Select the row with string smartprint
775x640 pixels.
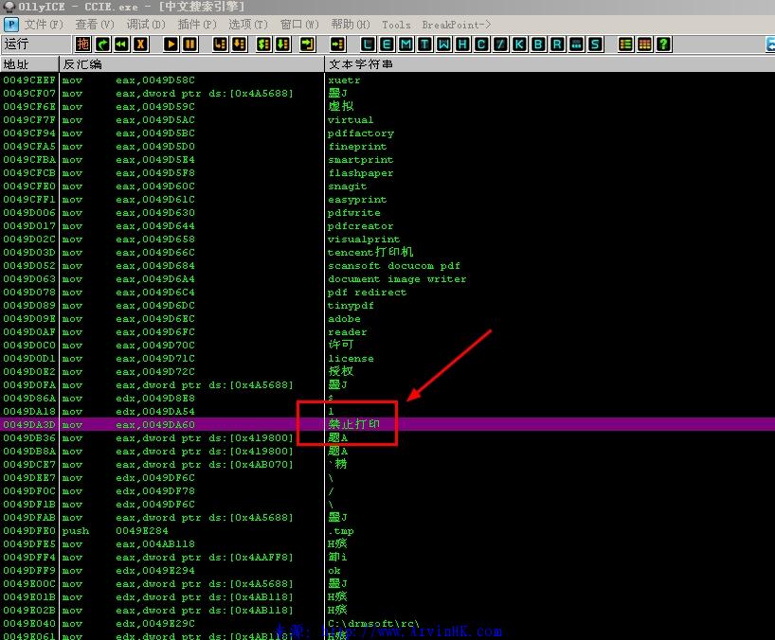click(387, 160)
